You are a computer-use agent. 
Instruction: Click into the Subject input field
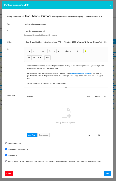click(66, 42)
